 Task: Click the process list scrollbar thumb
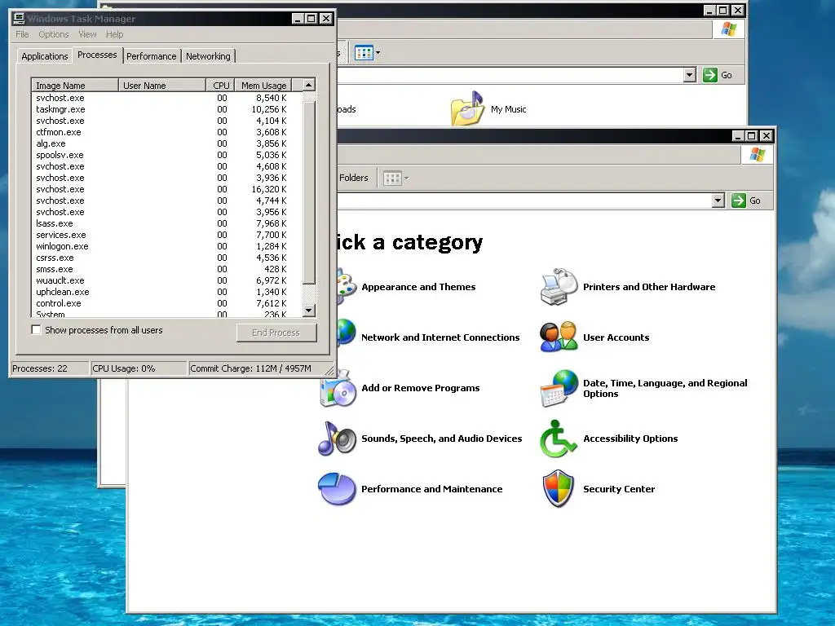(309, 192)
